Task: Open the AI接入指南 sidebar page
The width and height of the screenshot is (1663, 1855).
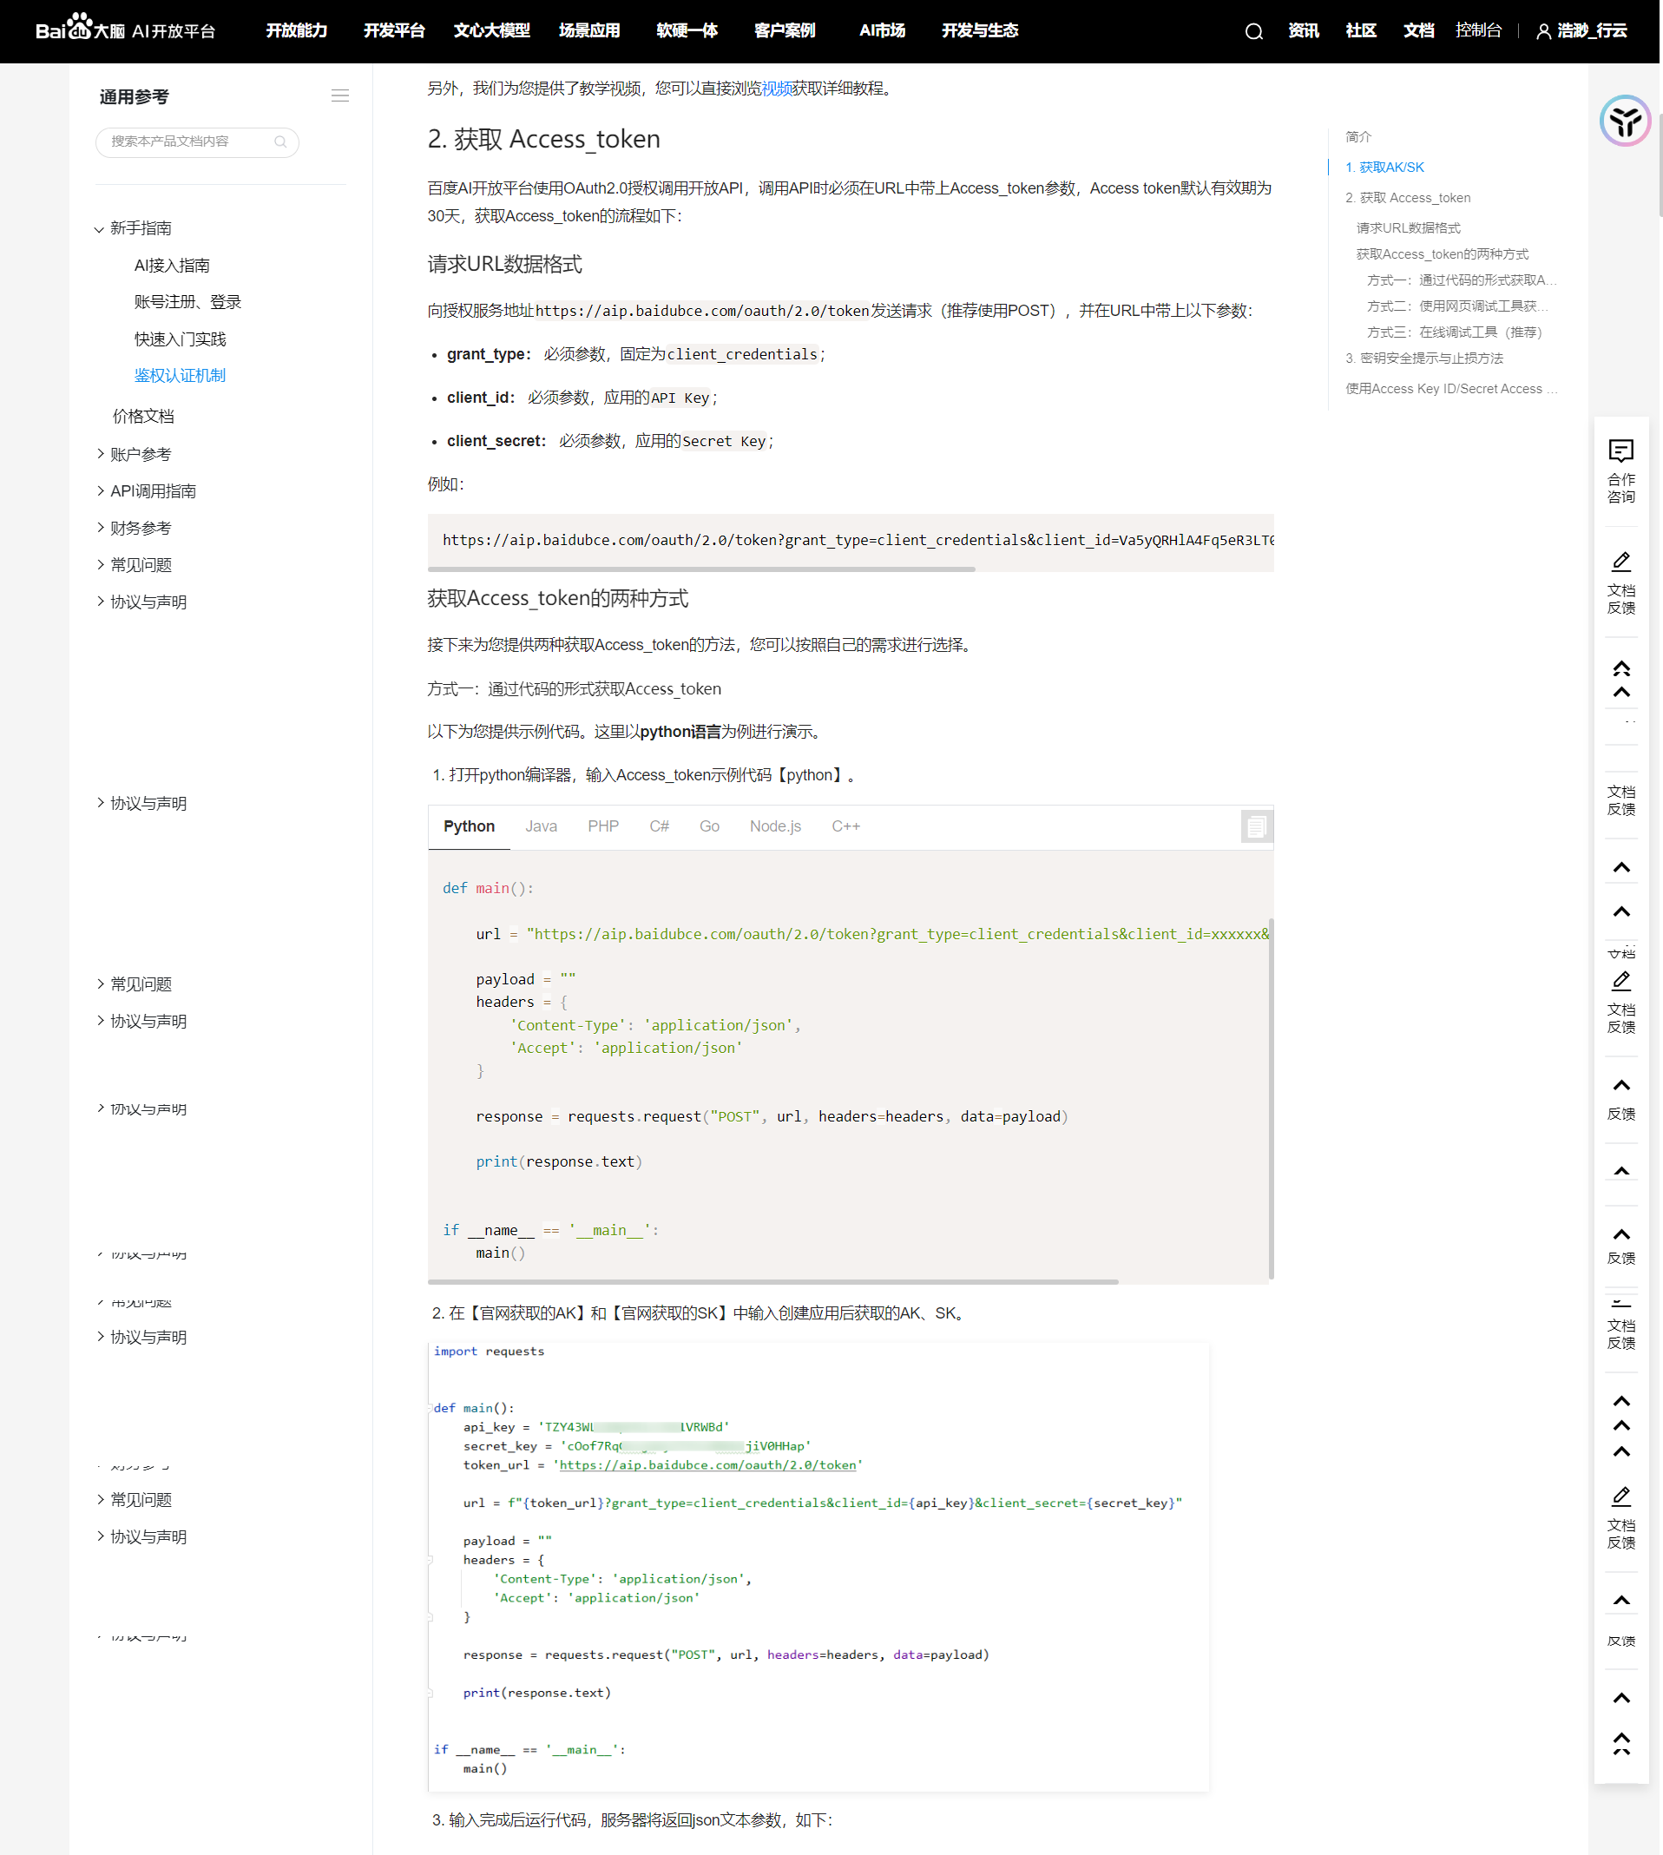Action: (172, 266)
